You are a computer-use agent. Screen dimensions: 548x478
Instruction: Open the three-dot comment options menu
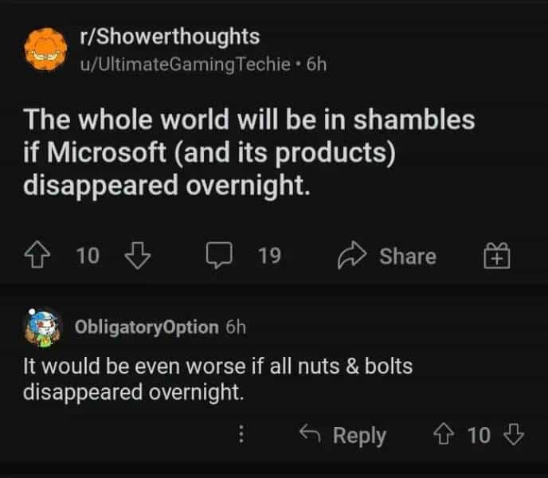pos(243,435)
